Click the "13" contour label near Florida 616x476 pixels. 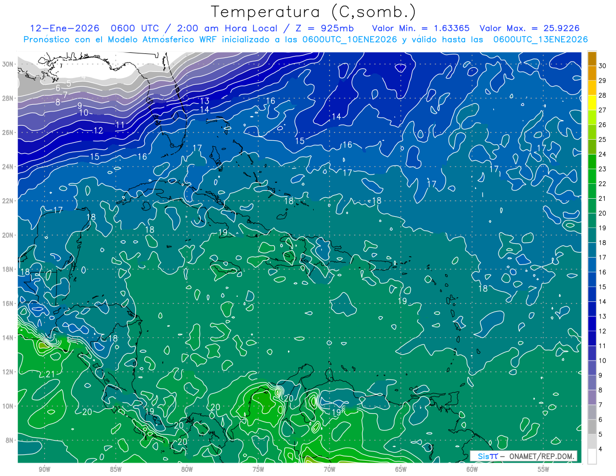pyautogui.click(x=204, y=101)
